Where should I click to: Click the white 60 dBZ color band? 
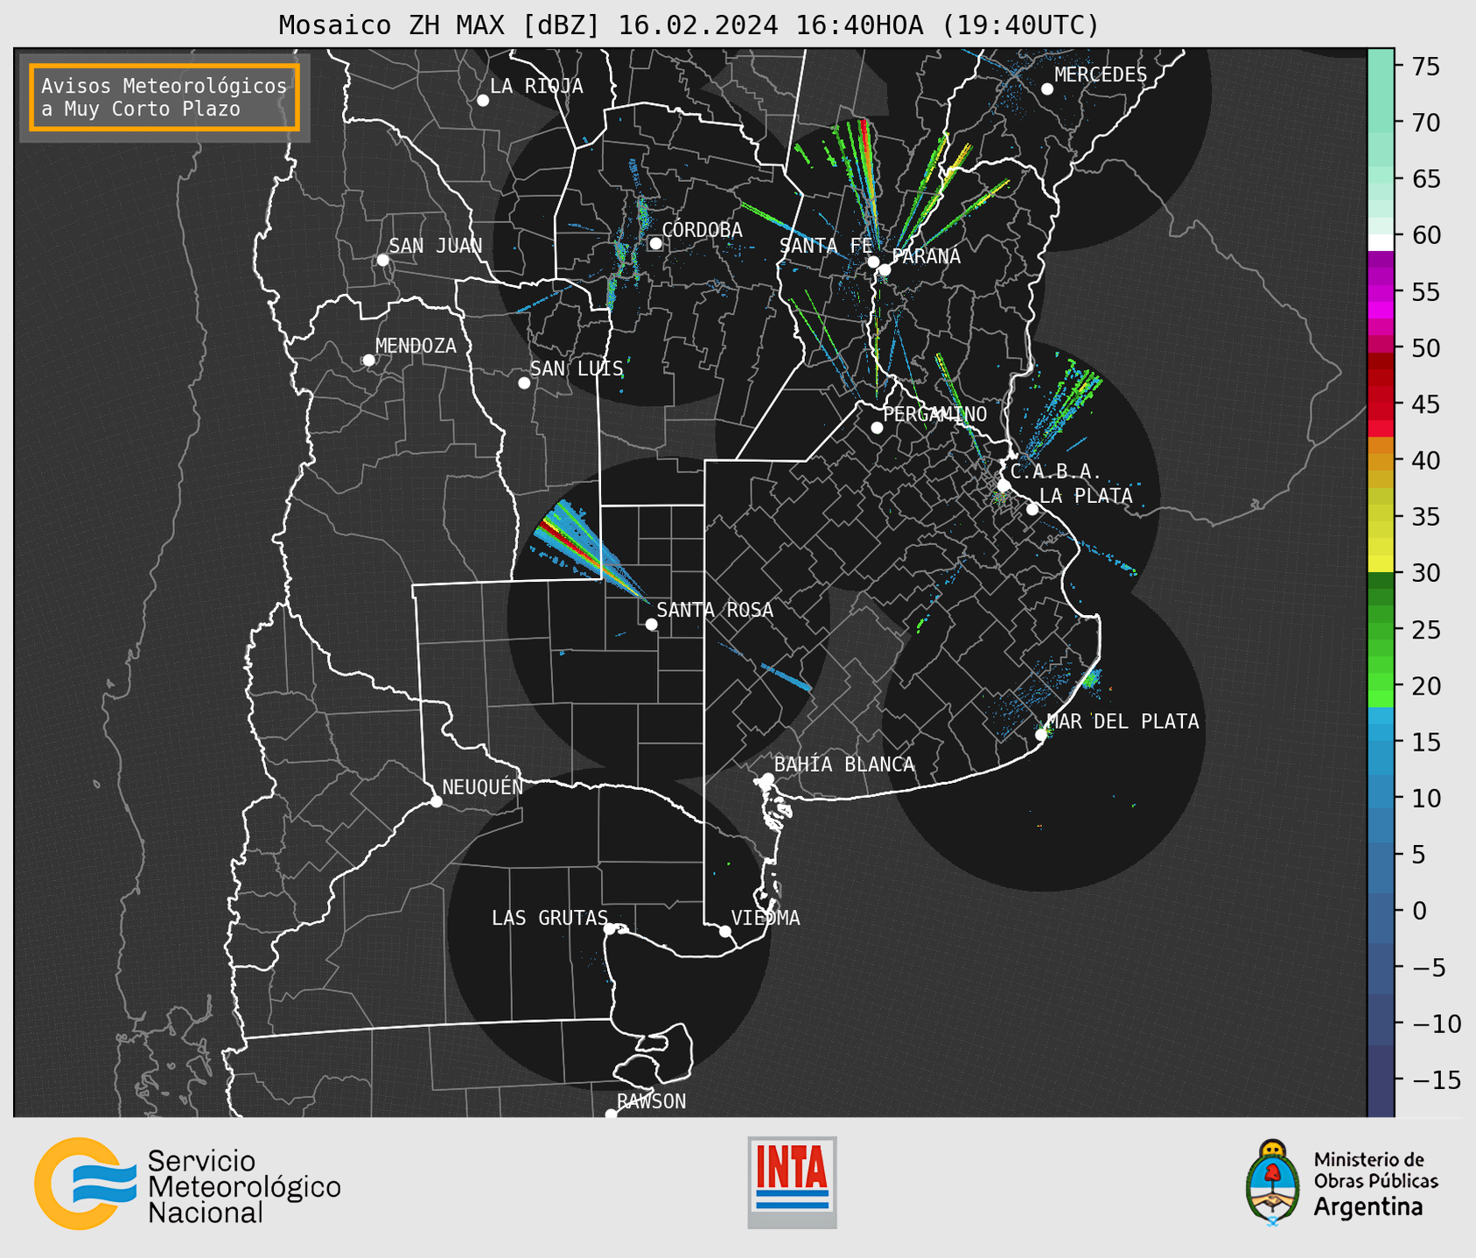tap(1381, 242)
